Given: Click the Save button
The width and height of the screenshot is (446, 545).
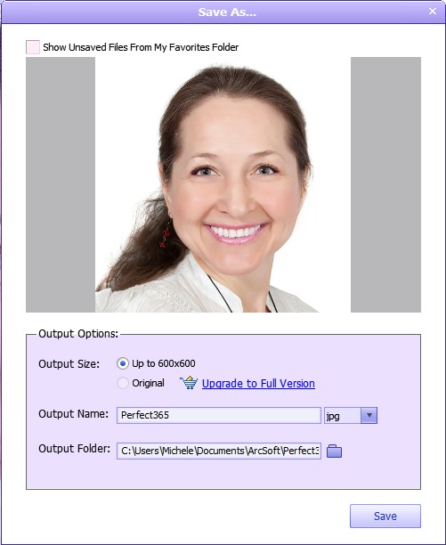Looking at the screenshot, I should (385, 516).
